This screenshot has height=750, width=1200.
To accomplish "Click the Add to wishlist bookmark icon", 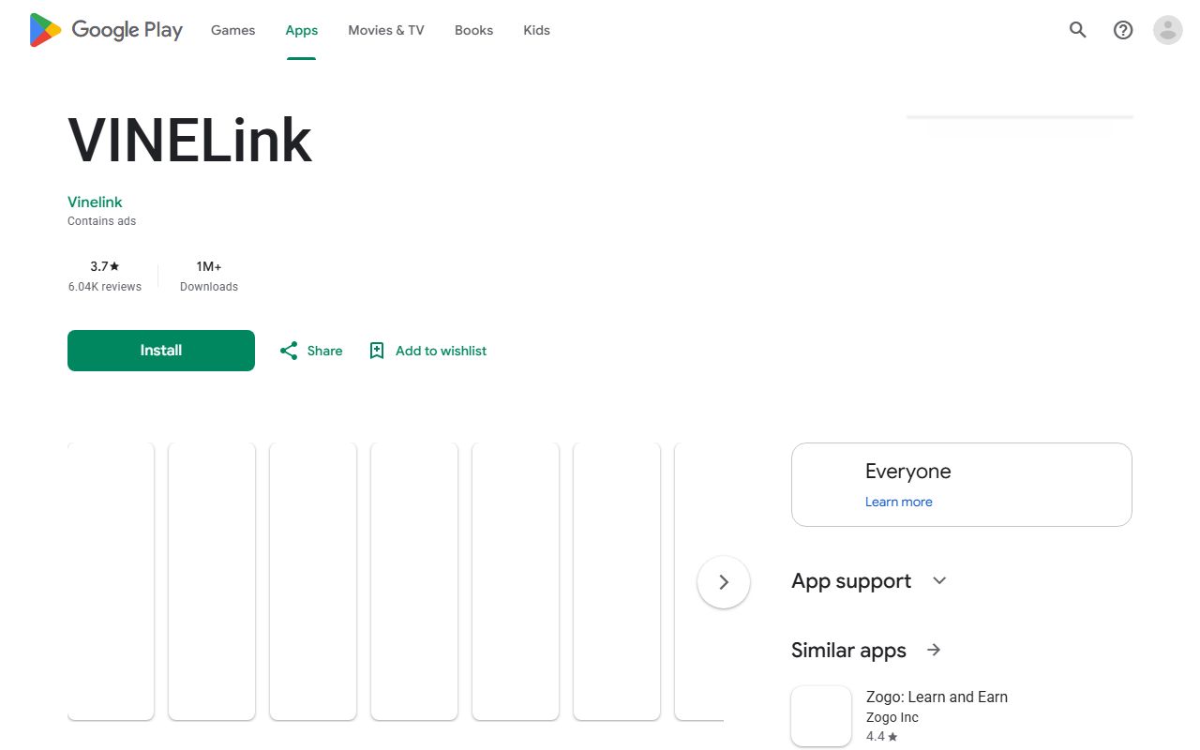I will point(377,351).
